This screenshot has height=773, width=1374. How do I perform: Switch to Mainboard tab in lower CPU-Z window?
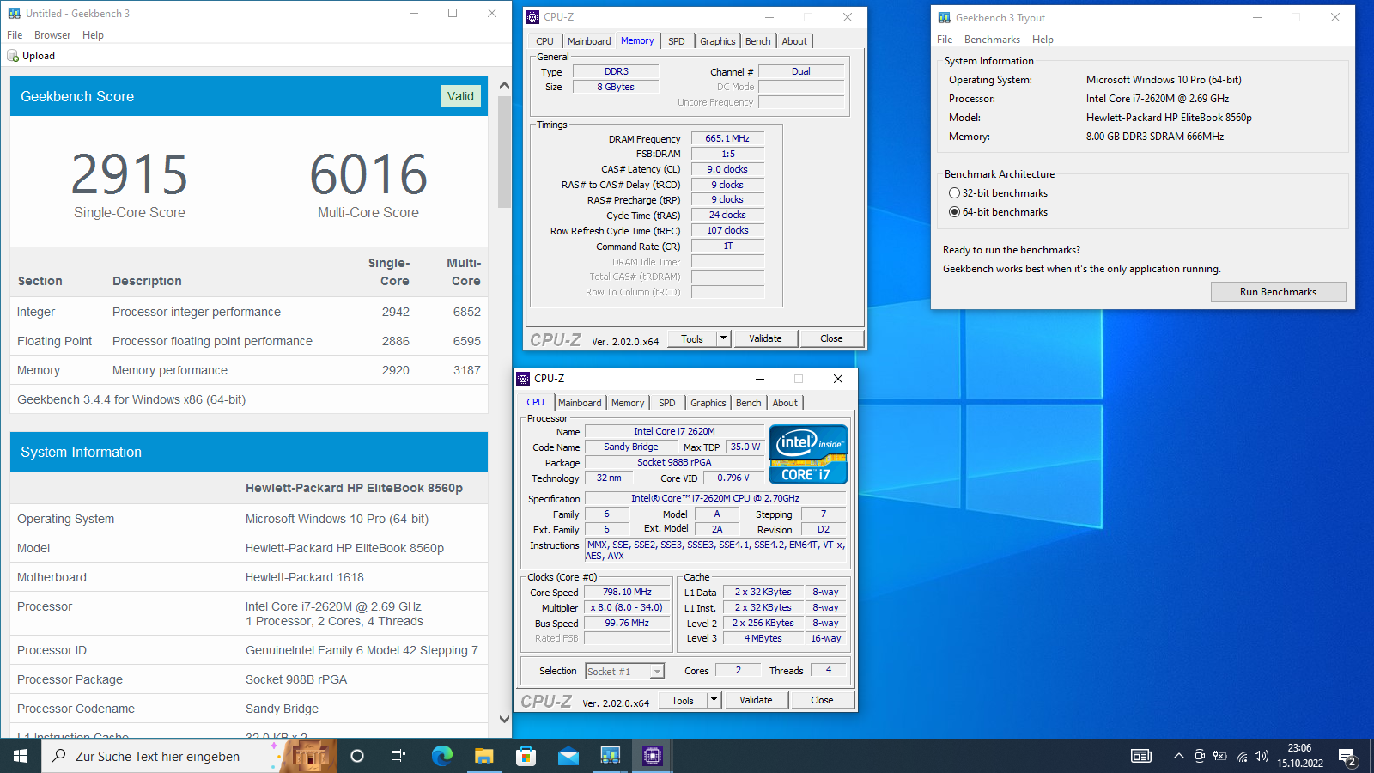[580, 403]
